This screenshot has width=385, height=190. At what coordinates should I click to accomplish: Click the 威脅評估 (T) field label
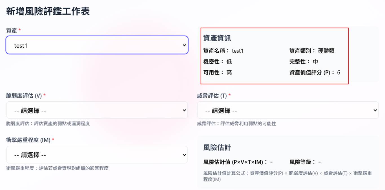coord(212,96)
